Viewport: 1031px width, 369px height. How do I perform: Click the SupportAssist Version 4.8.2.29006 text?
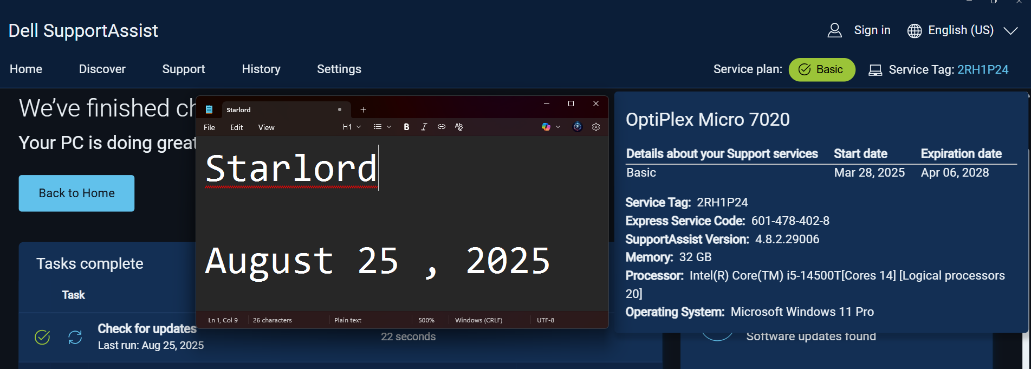point(722,239)
